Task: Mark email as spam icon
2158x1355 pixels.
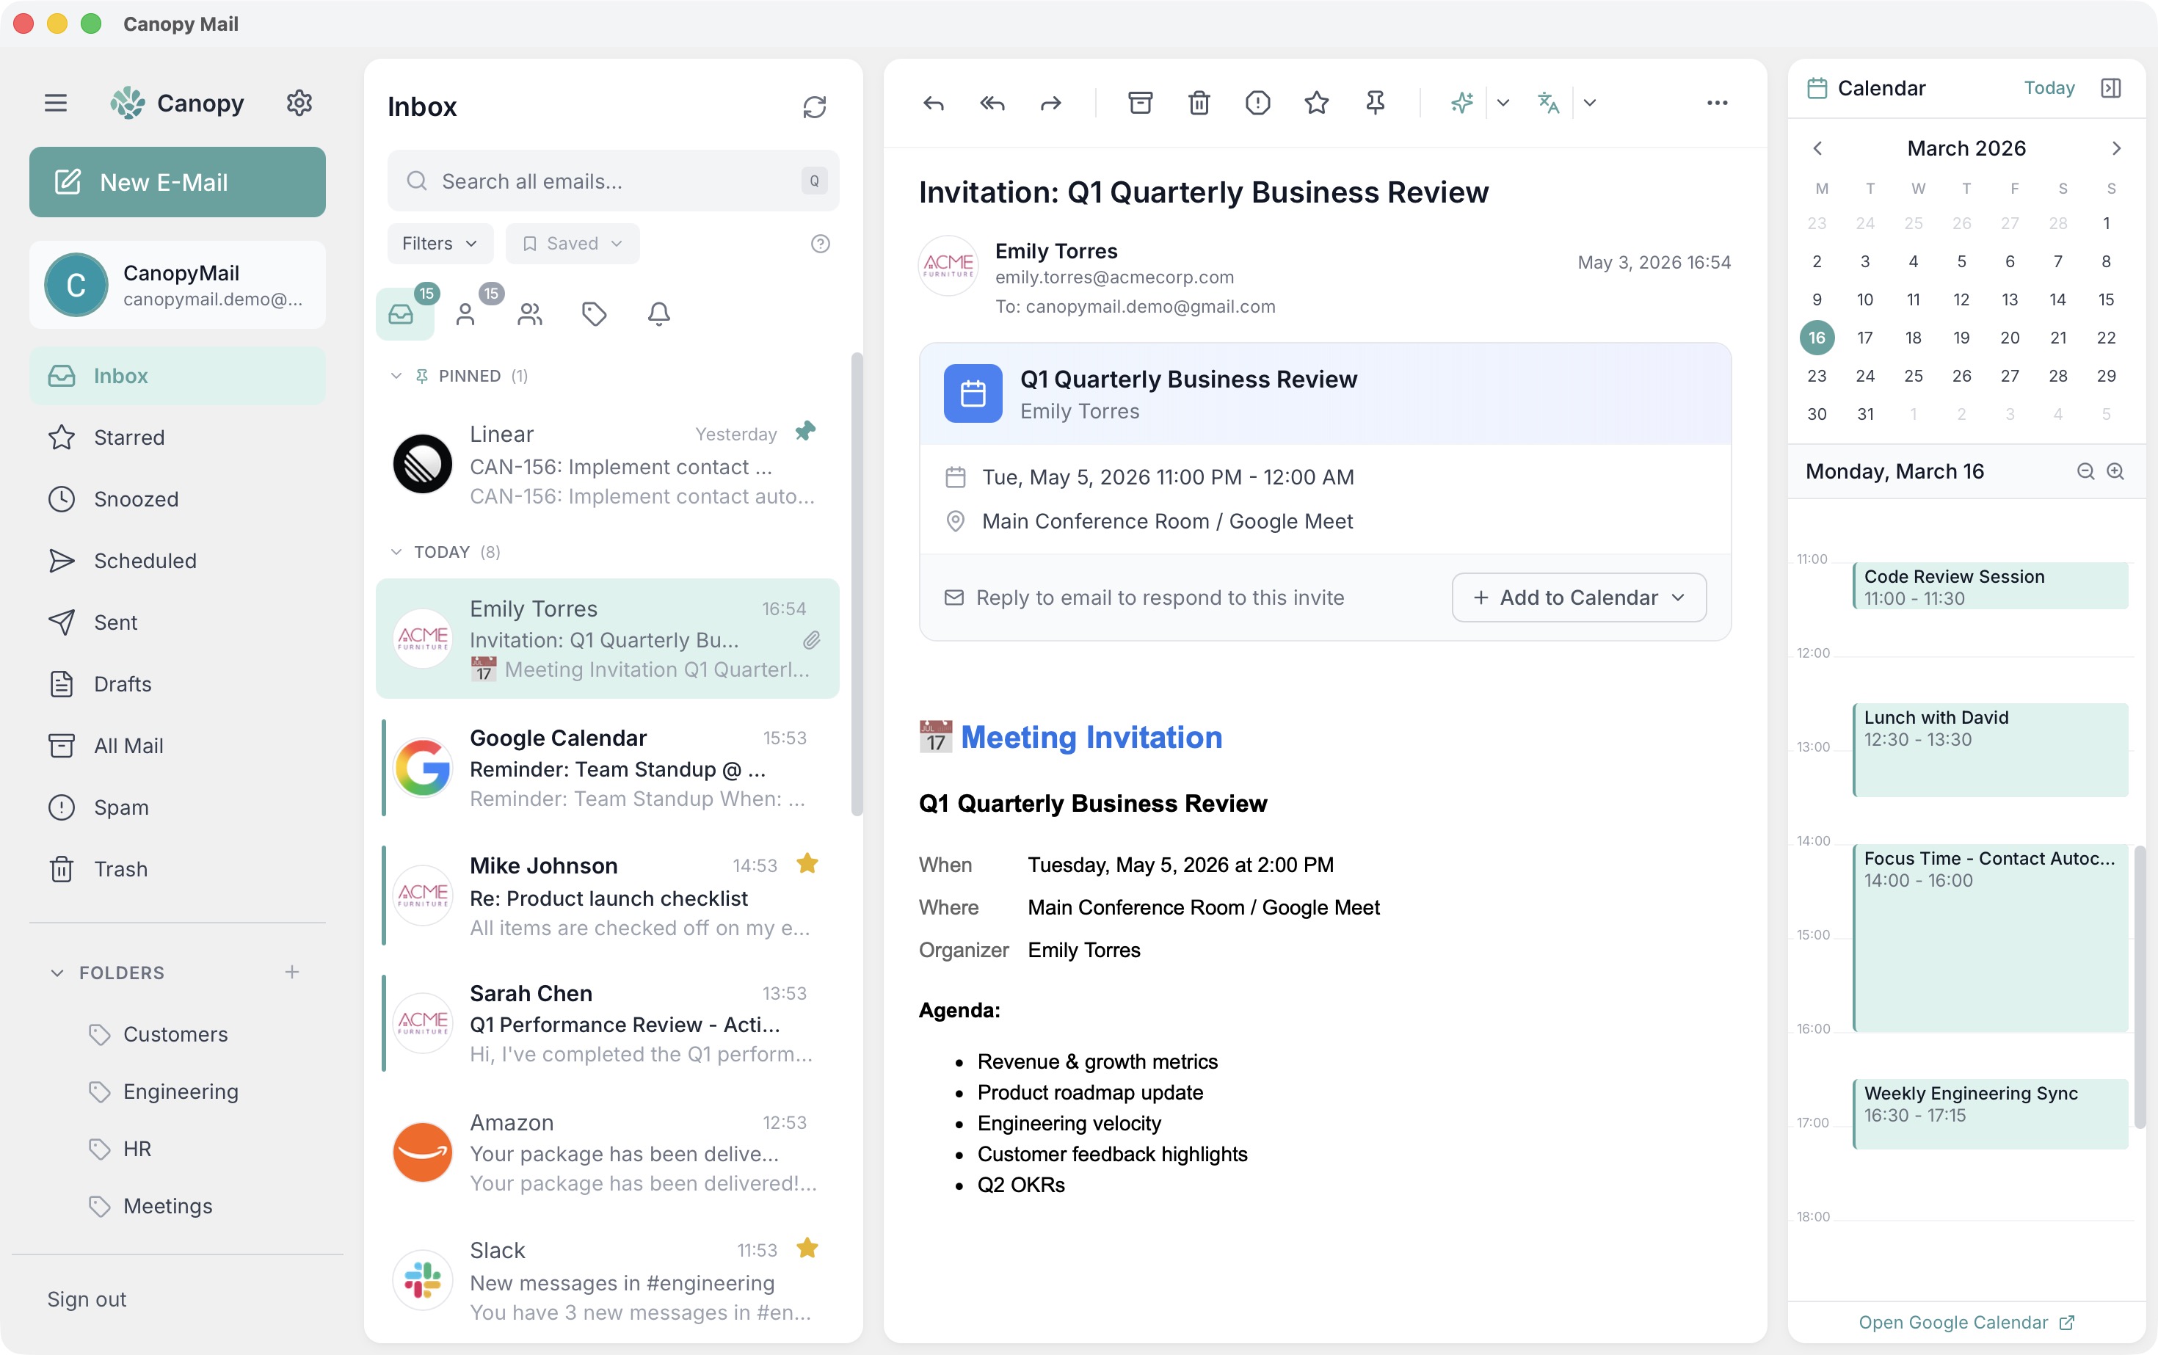Action: [1257, 103]
